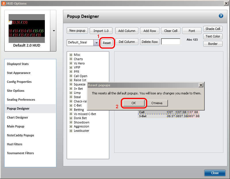Viewport: 230px width, 179px height.
Task: Expand the Steal stat category
Action: [x=71, y=97]
